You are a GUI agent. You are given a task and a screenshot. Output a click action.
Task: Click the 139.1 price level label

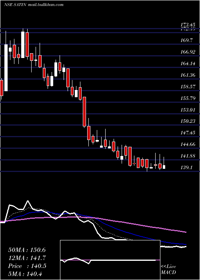click(x=187, y=168)
